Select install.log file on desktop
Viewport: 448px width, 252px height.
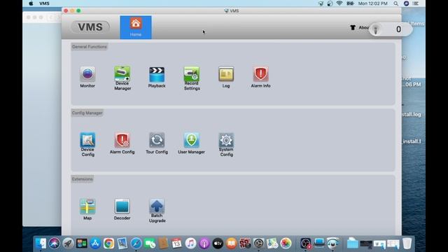click(x=412, y=115)
